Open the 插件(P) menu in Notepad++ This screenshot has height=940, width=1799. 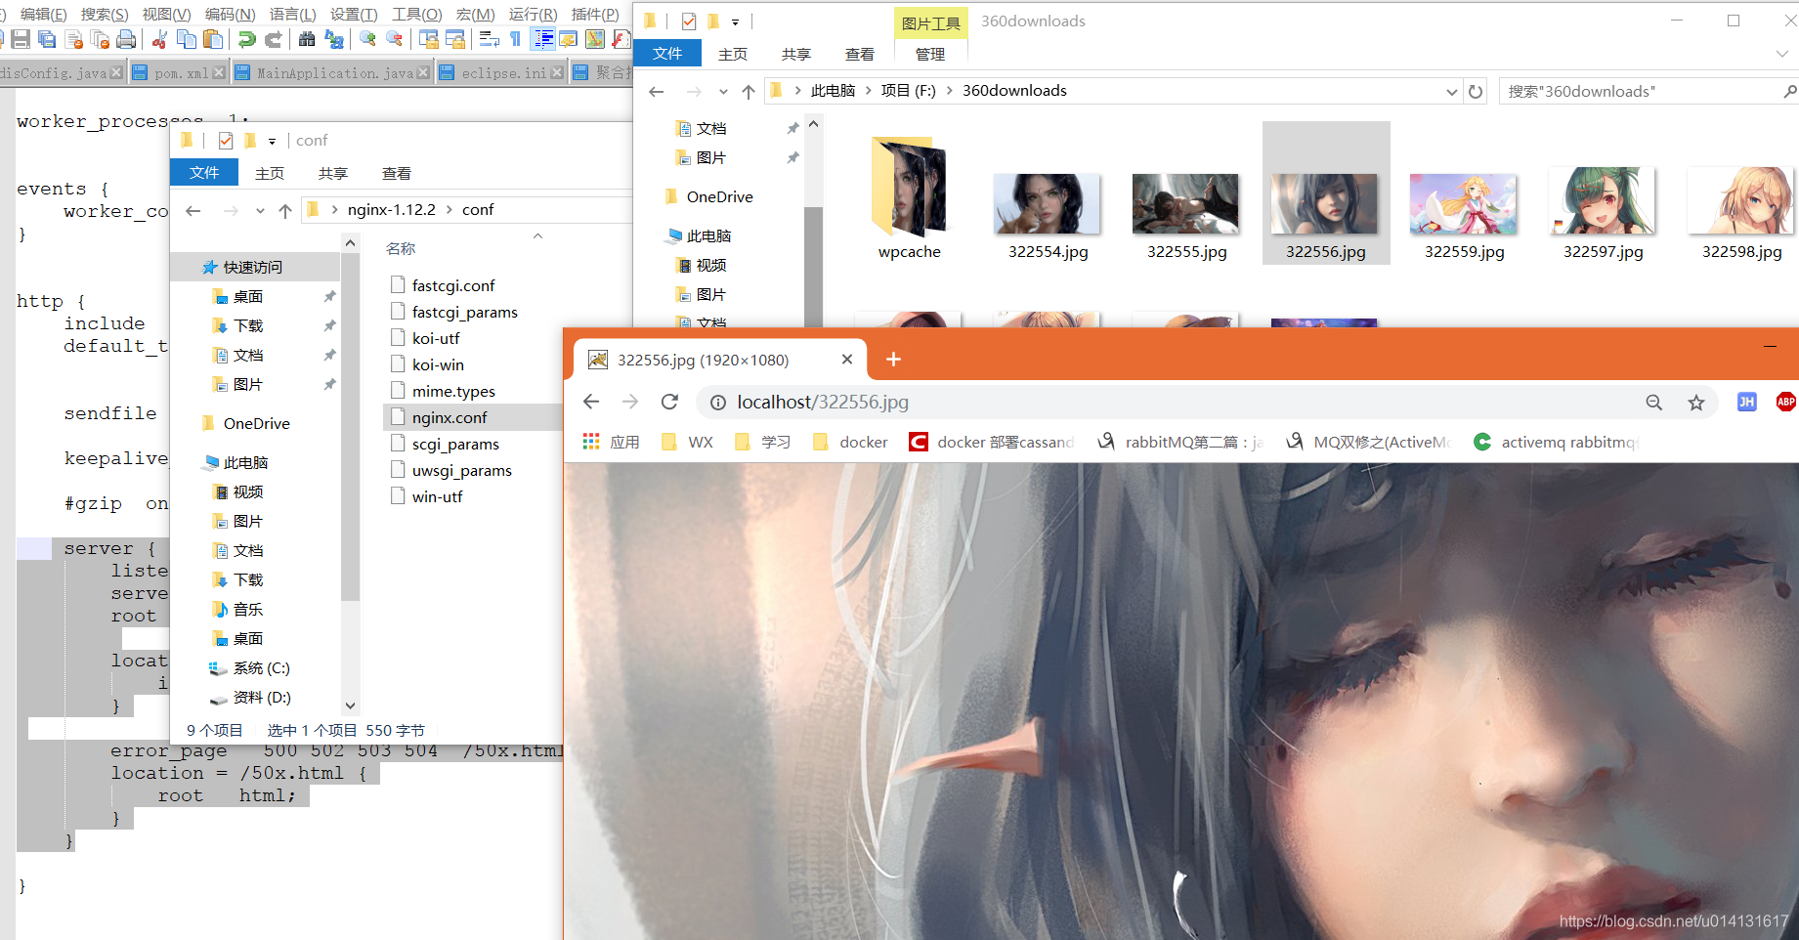click(x=595, y=14)
